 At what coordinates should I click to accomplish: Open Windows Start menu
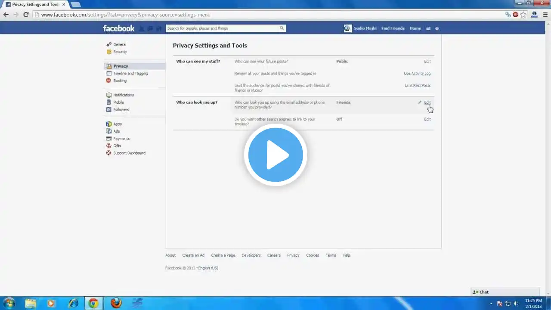click(9, 303)
